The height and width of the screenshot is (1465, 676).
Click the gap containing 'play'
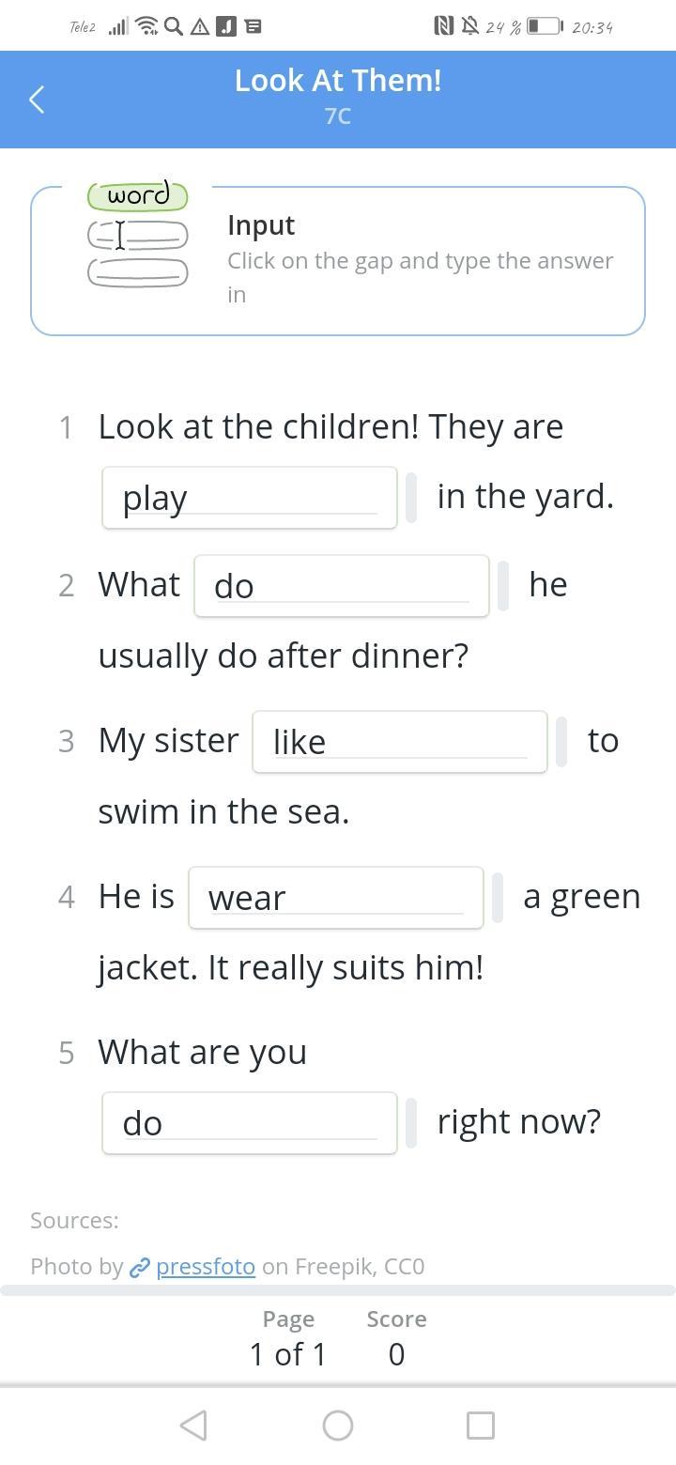[x=249, y=498]
